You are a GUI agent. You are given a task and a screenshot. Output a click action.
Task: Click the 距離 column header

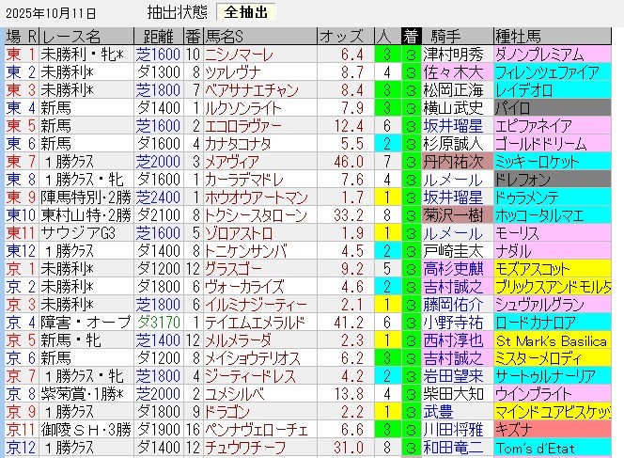click(156, 37)
